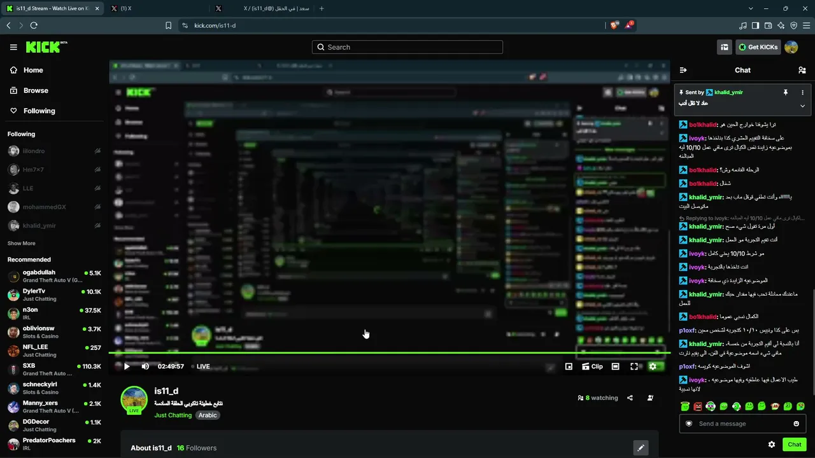Screen dimensions: 815x458
Task: Send message with green Chat button
Action: tap(795, 445)
